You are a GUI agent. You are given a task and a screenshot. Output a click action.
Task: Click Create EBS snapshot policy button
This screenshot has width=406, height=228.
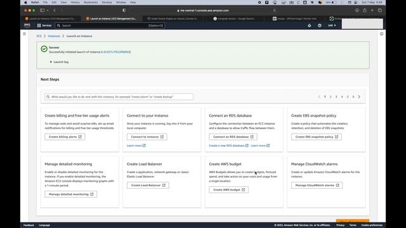[x=316, y=137]
